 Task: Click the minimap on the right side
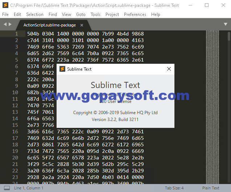212,107
